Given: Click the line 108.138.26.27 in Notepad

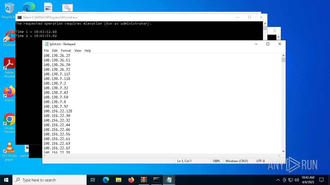Looking at the screenshot, I should point(57,55).
